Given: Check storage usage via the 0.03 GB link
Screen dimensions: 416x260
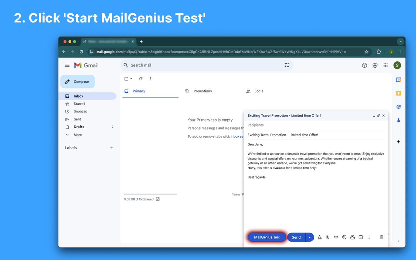Looking at the screenshot, I should click(139, 199).
